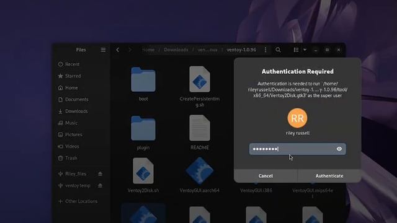Click the Starred star icon

click(61, 76)
